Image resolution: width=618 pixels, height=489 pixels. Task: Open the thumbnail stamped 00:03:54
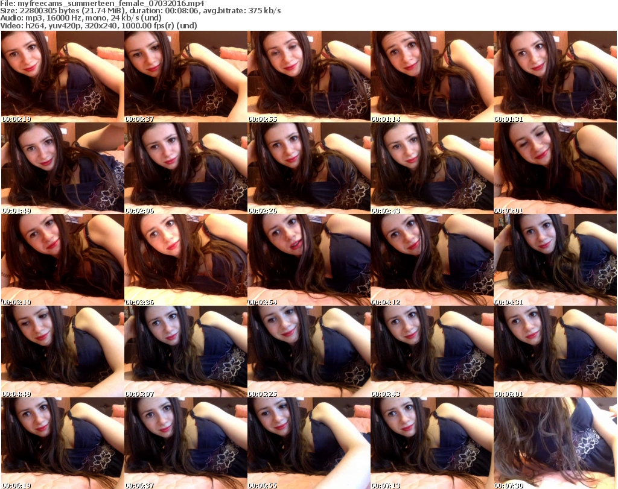[x=309, y=260]
